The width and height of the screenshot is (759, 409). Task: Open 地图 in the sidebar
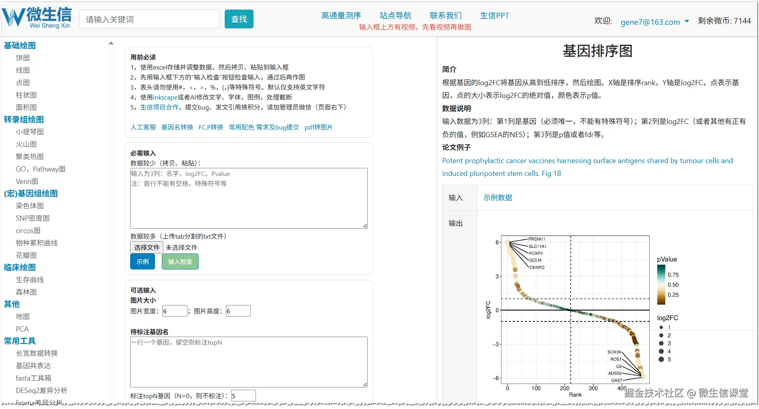click(x=23, y=317)
